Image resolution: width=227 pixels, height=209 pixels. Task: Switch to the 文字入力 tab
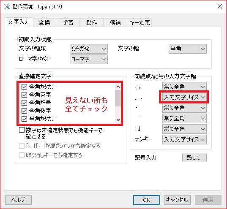[19, 22]
